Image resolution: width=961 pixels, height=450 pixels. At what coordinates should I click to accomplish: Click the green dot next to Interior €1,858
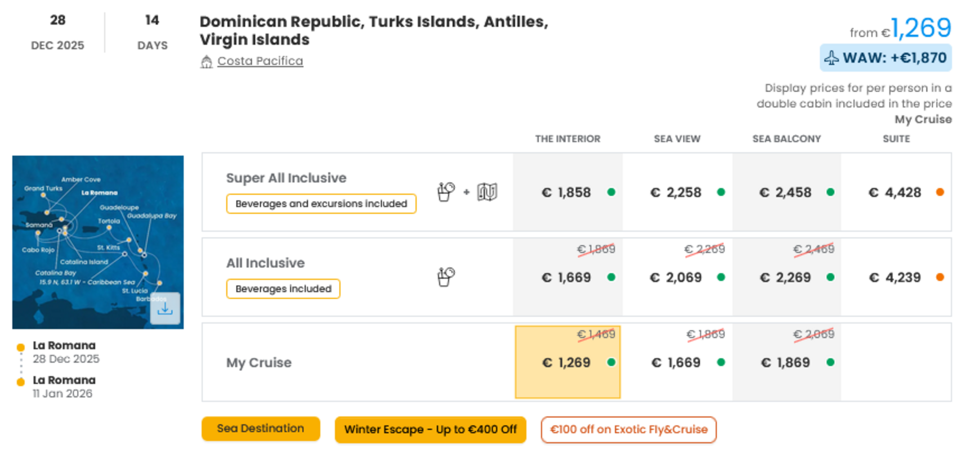click(x=611, y=192)
